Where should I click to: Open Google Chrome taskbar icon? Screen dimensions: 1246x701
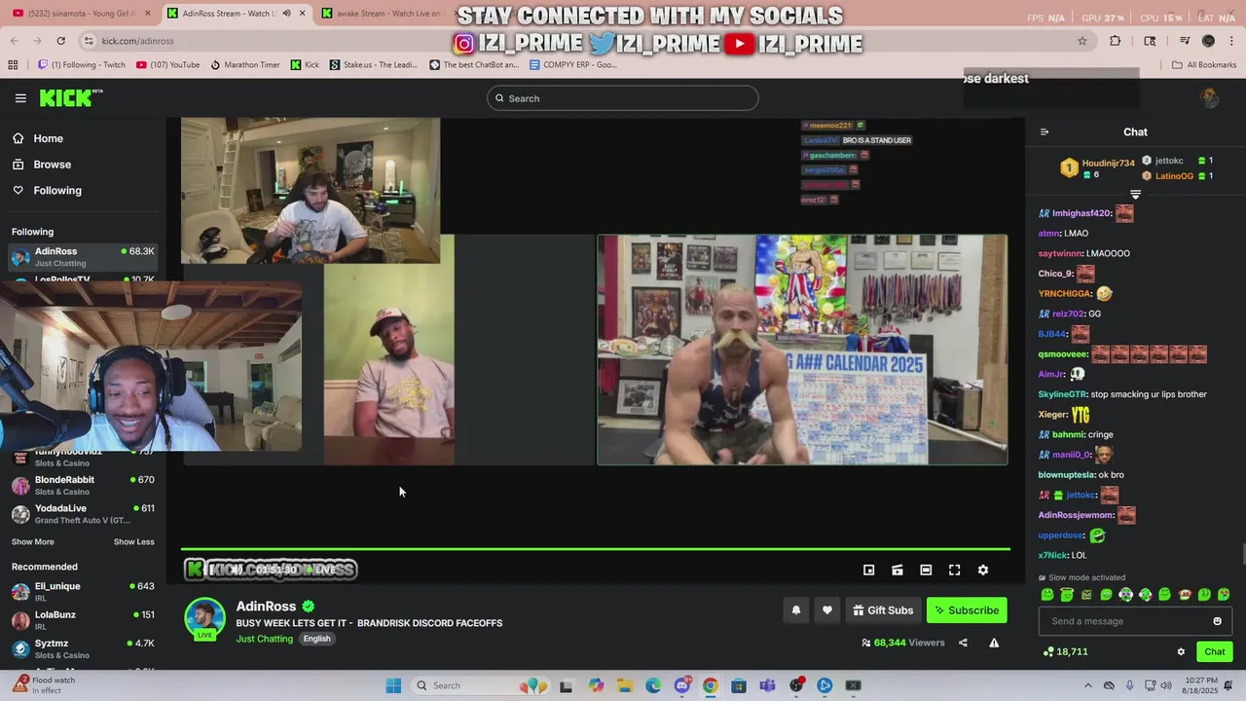click(711, 685)
